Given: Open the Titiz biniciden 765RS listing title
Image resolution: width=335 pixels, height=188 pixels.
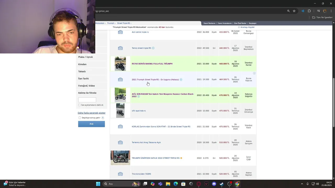Looking at the screenshot, I should tap(141, 174).
